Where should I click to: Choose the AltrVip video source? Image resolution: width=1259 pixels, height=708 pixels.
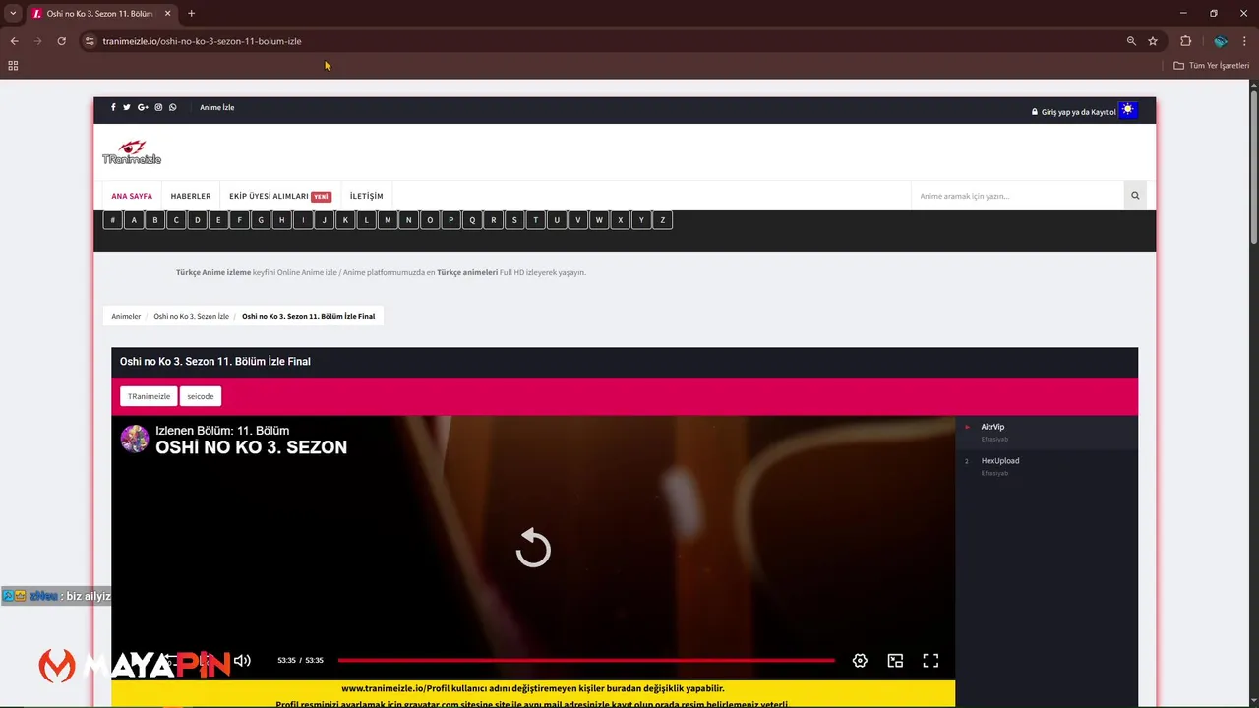[x=1047, y=433]
